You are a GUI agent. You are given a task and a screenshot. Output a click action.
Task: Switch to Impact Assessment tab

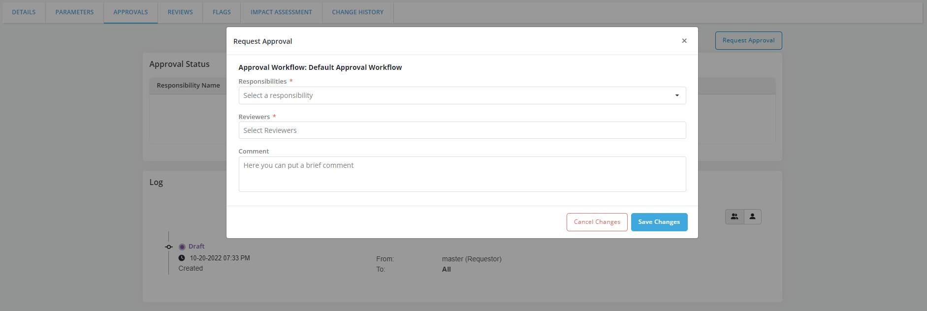[281, 12]
